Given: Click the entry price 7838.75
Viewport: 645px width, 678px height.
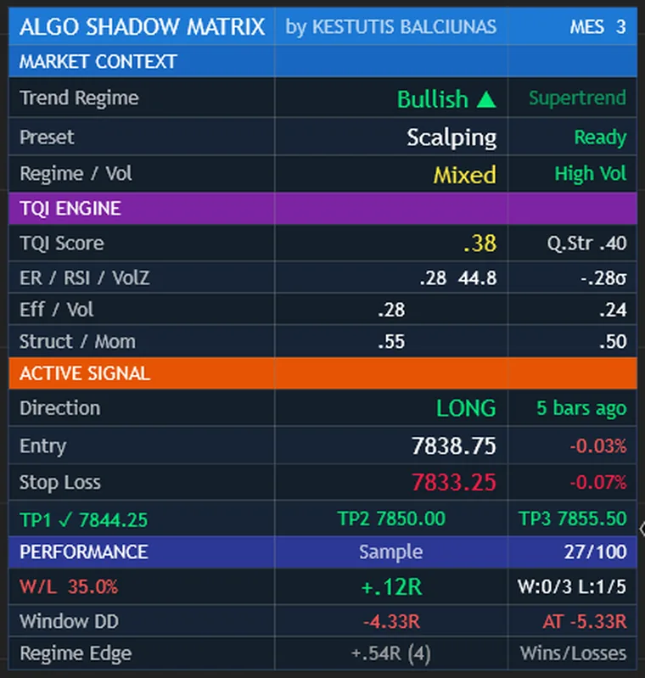Looking at the screenshot, I should [x=453, y=445].
